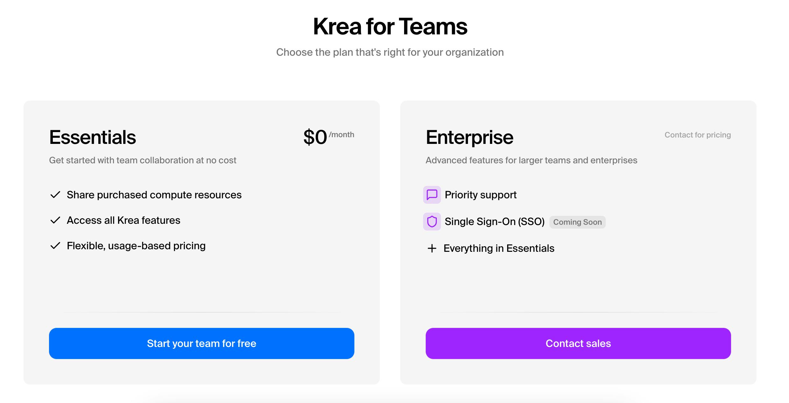Click the Flexible, usage-based pricing text
789x403 pixels.
[x=136, y=246]
